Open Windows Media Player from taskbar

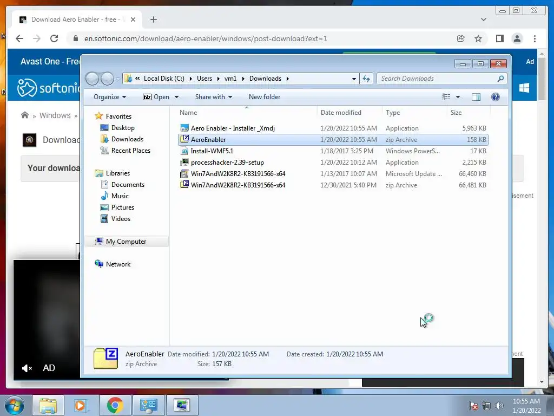(82, 405)
